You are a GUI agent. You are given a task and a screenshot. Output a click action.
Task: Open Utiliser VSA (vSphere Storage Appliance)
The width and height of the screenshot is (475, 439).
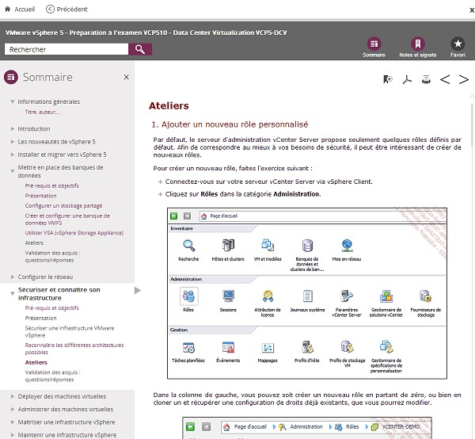pyautogui.click(x=74, y=233)
